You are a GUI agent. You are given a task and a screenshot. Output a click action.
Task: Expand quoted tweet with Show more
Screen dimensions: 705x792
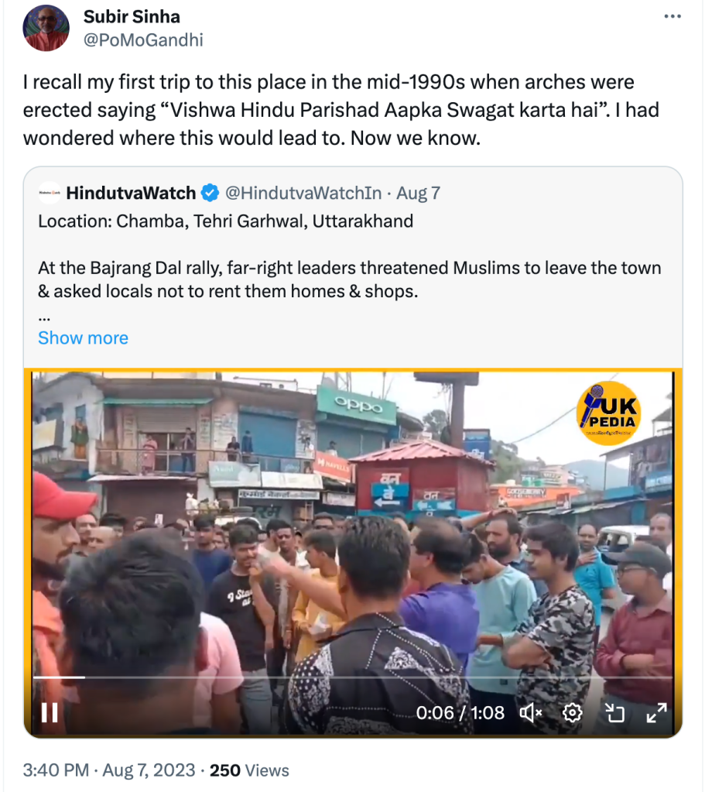pos(83,338)
